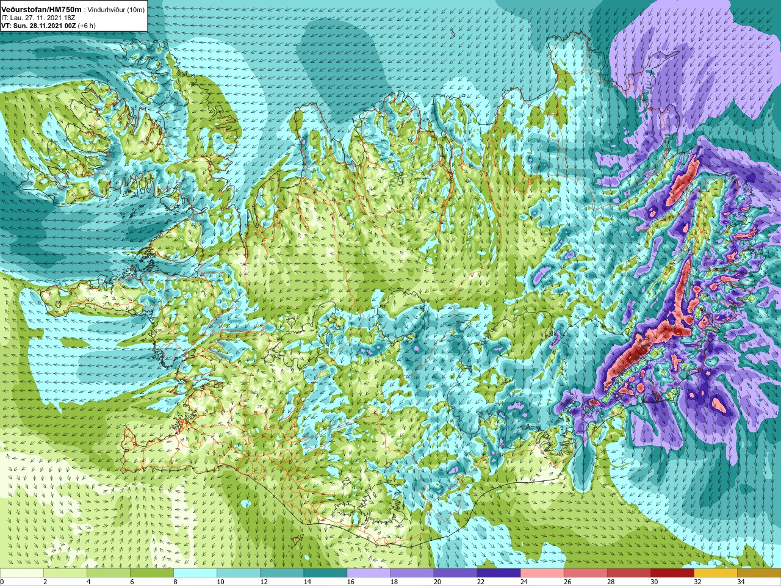This screenshot has width=781, height=586.
Task: Click the legend scale label '28'
Action: pos(610,582)
